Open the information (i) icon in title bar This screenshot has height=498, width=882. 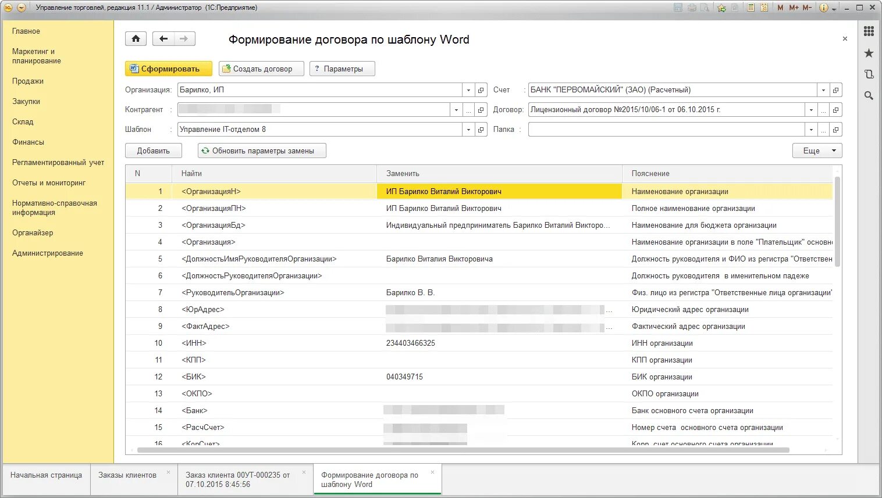click(x=823, y=8)
